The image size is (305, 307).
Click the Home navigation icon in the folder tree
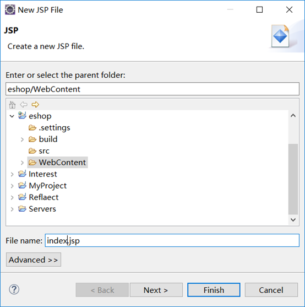(12, 105)
